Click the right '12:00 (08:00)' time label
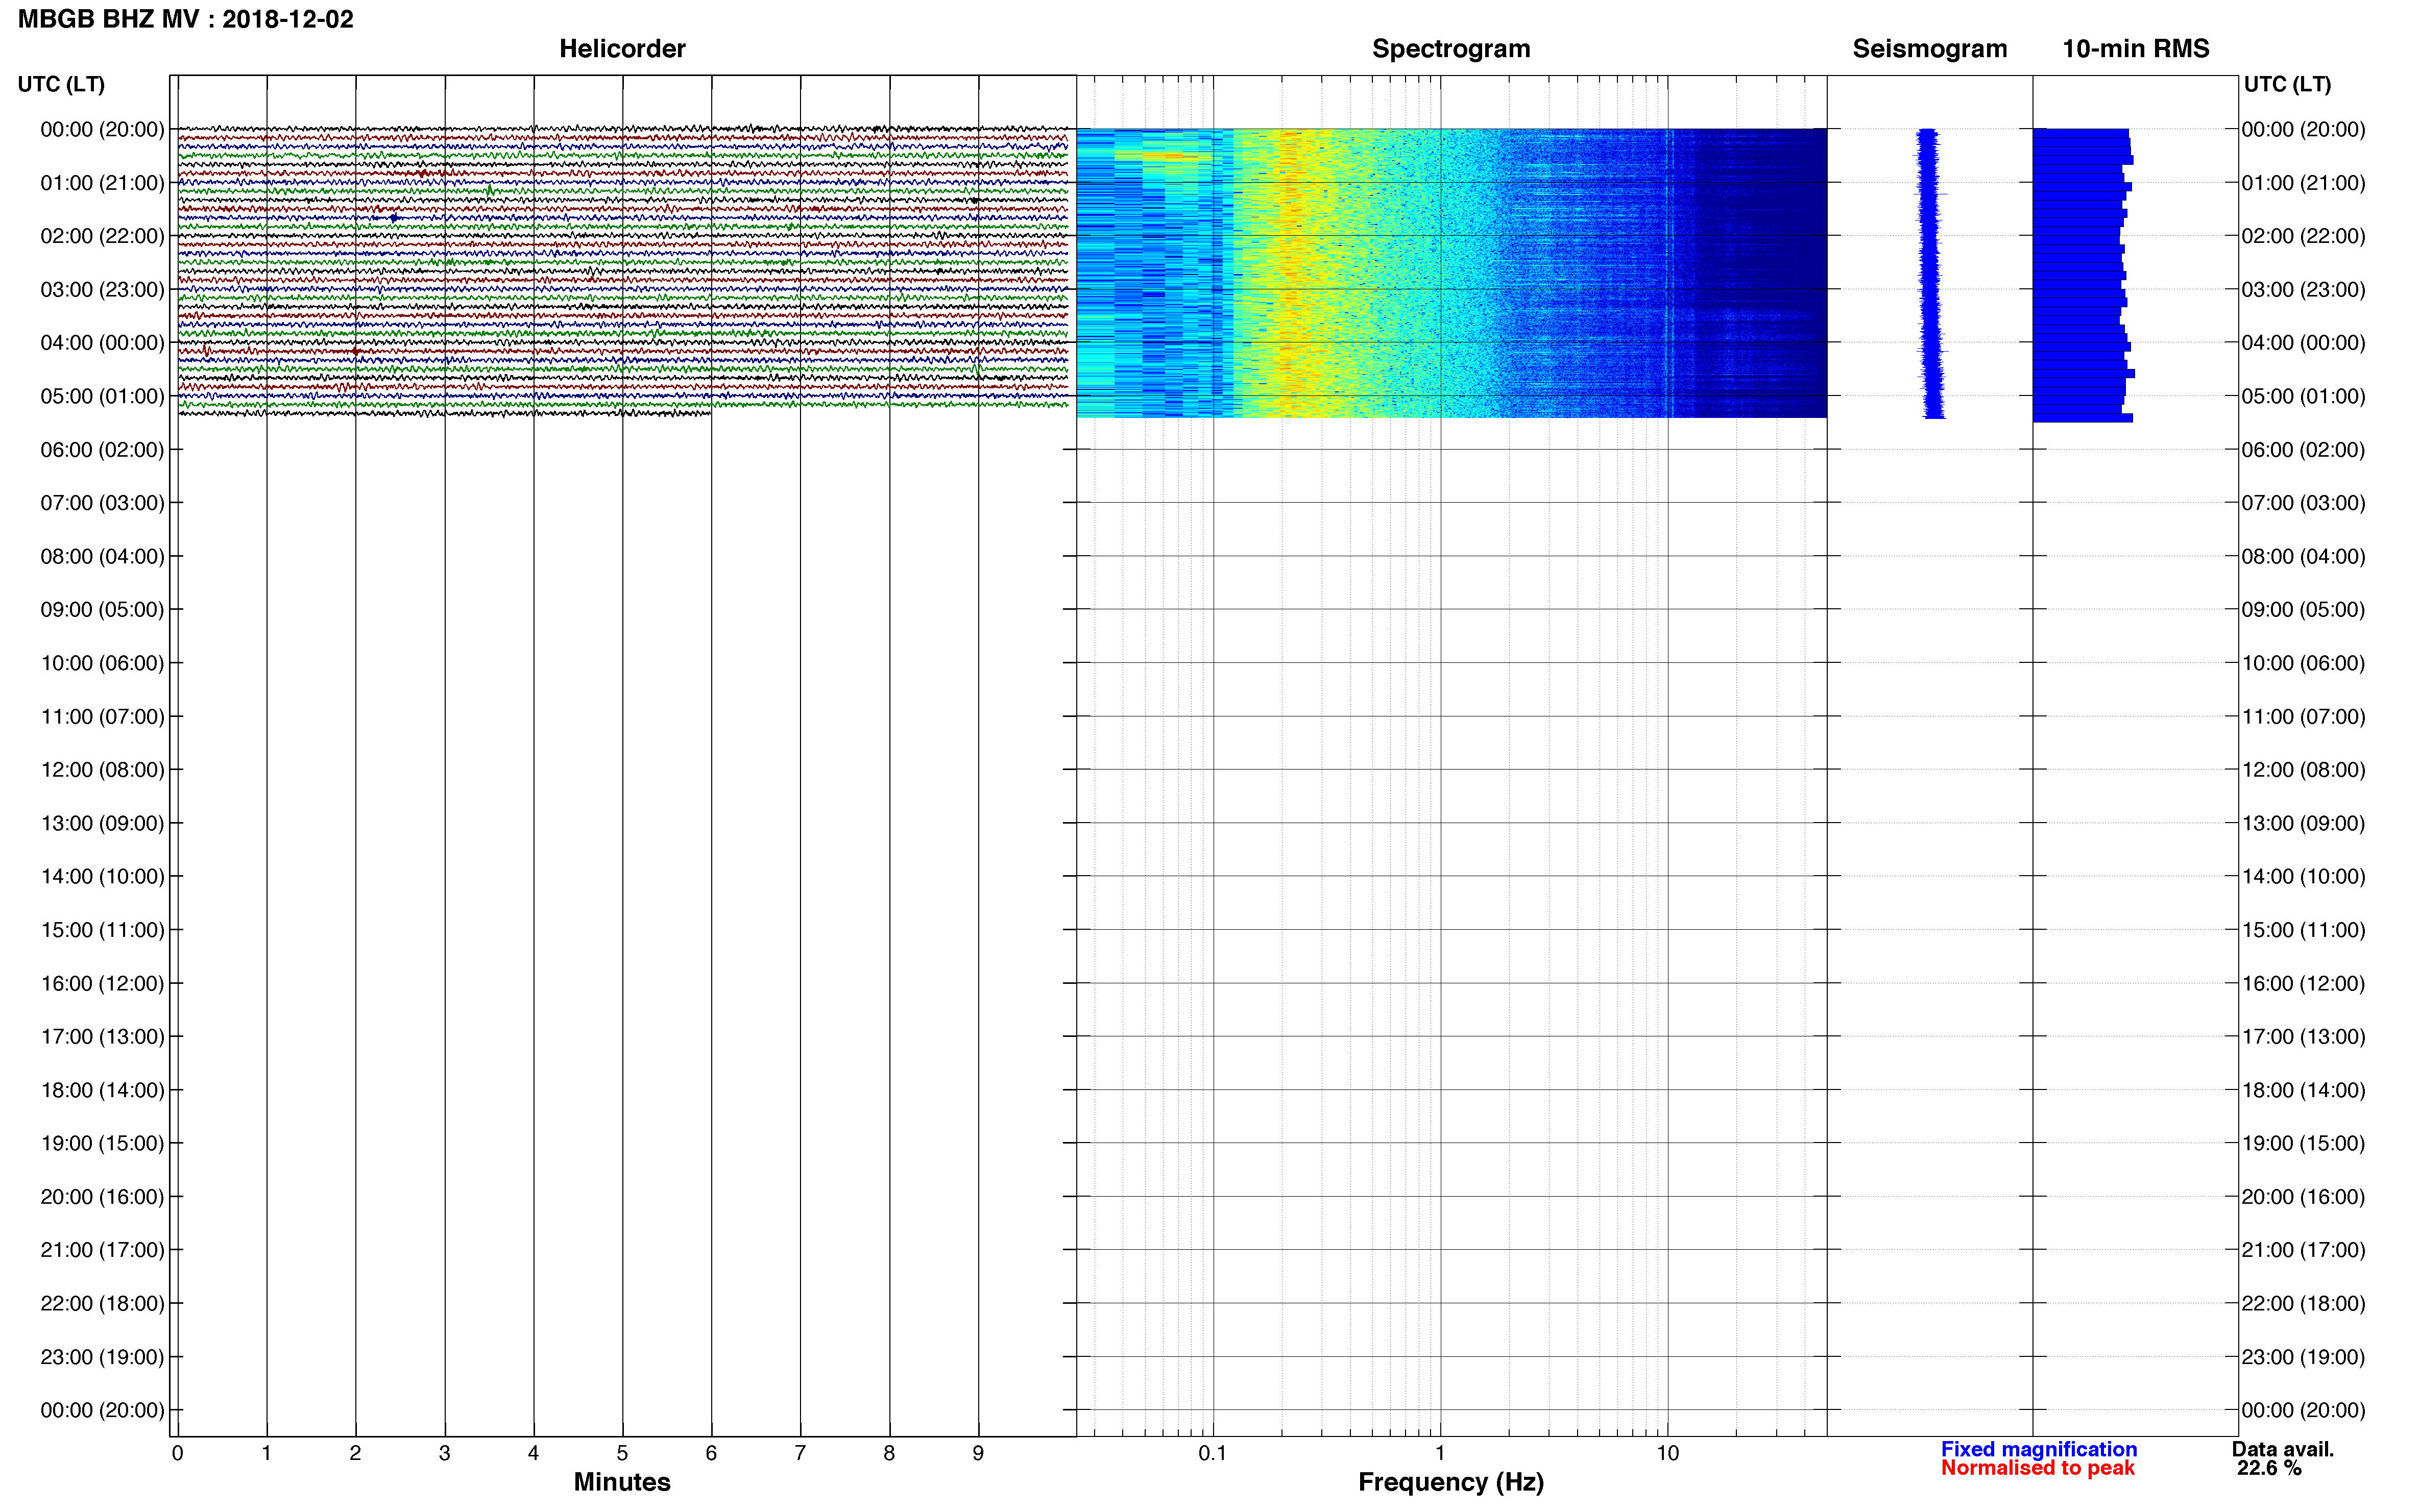 2304,769
